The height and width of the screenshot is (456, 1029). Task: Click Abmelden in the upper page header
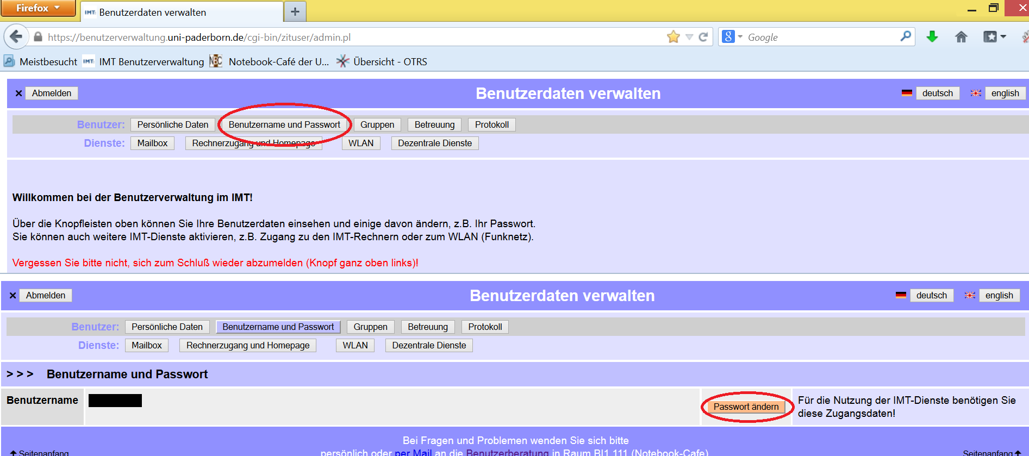coord(52,93)
